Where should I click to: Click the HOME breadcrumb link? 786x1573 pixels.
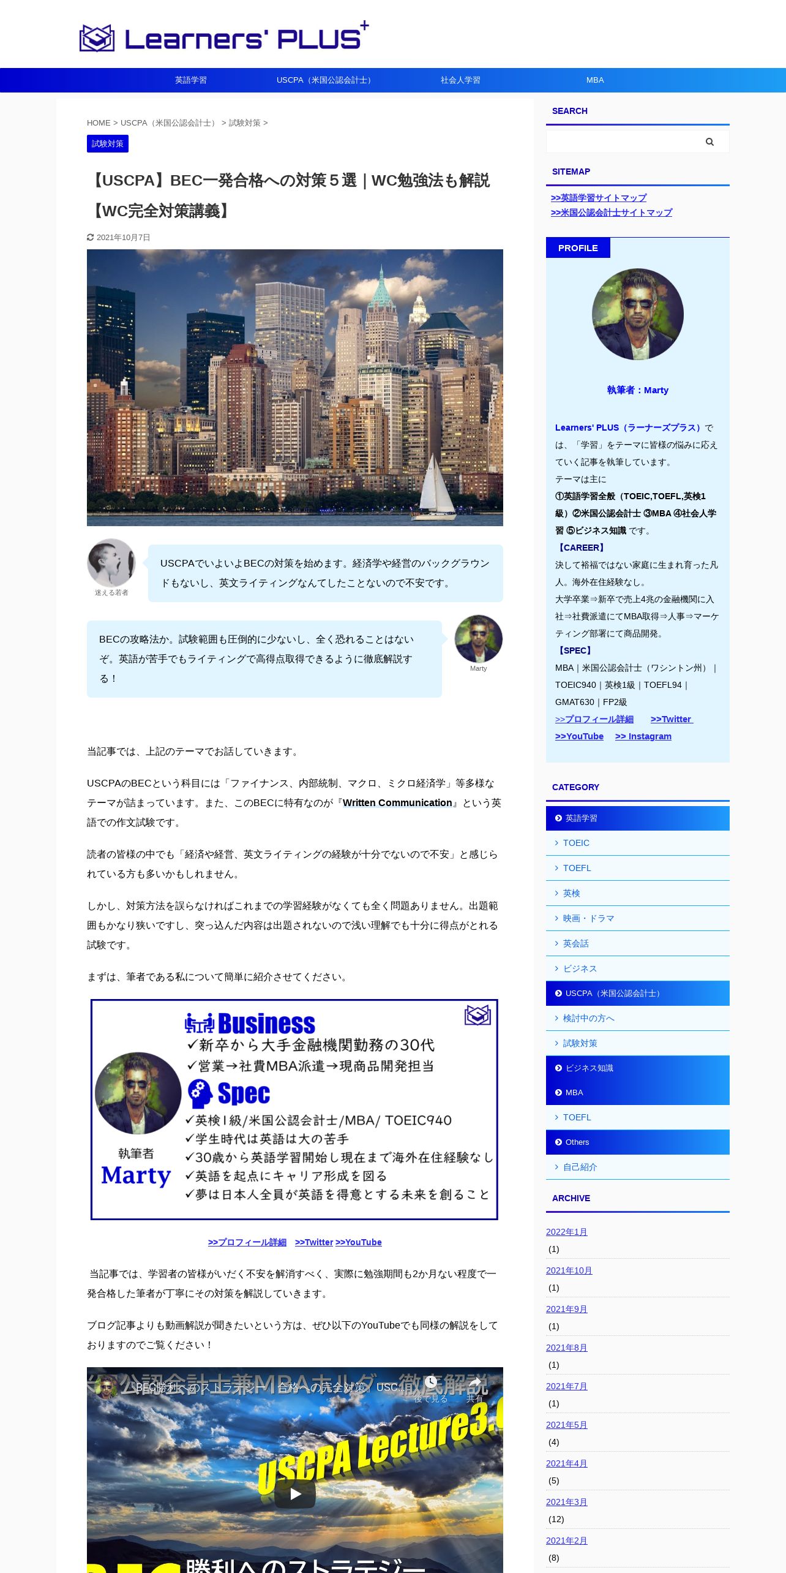pyautogui.click(x=99, y=123)
